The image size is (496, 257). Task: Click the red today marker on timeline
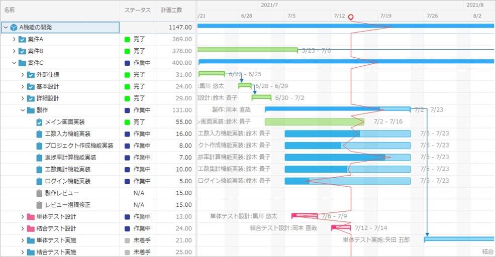coord(351,18)
